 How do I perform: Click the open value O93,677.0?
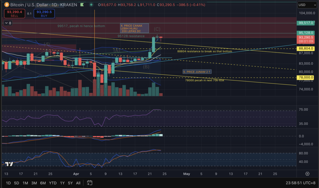(x=107, y=5)
